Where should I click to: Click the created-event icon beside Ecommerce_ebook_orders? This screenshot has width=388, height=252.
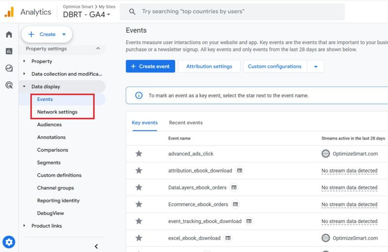tap(235, 205)
